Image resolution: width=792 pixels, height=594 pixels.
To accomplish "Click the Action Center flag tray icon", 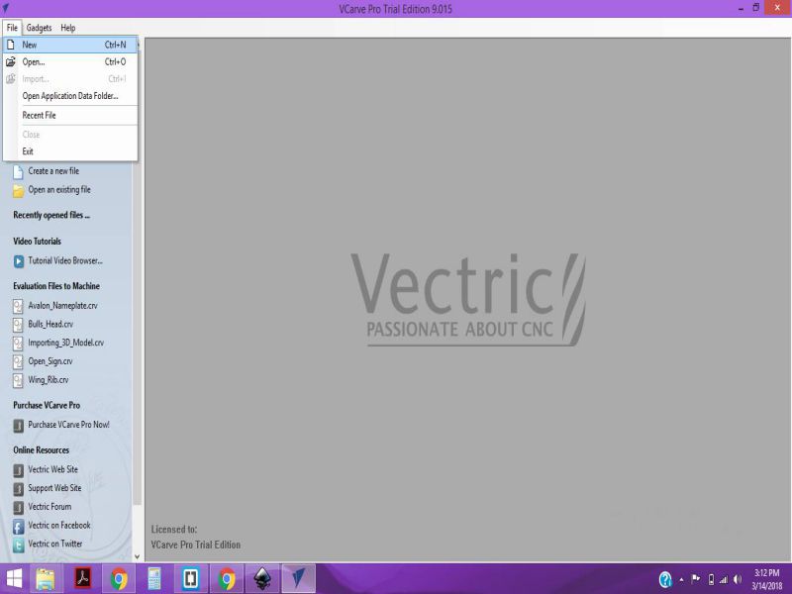I will coord(696,579).
